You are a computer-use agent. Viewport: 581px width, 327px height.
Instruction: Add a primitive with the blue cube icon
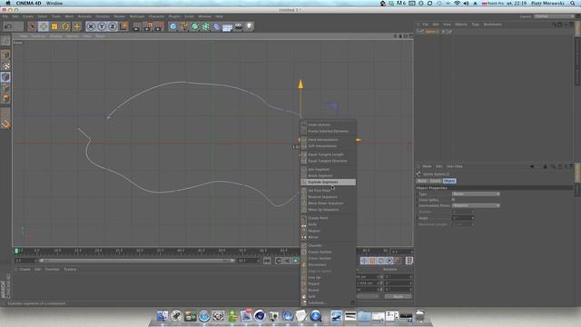click(x=173, y=26)
